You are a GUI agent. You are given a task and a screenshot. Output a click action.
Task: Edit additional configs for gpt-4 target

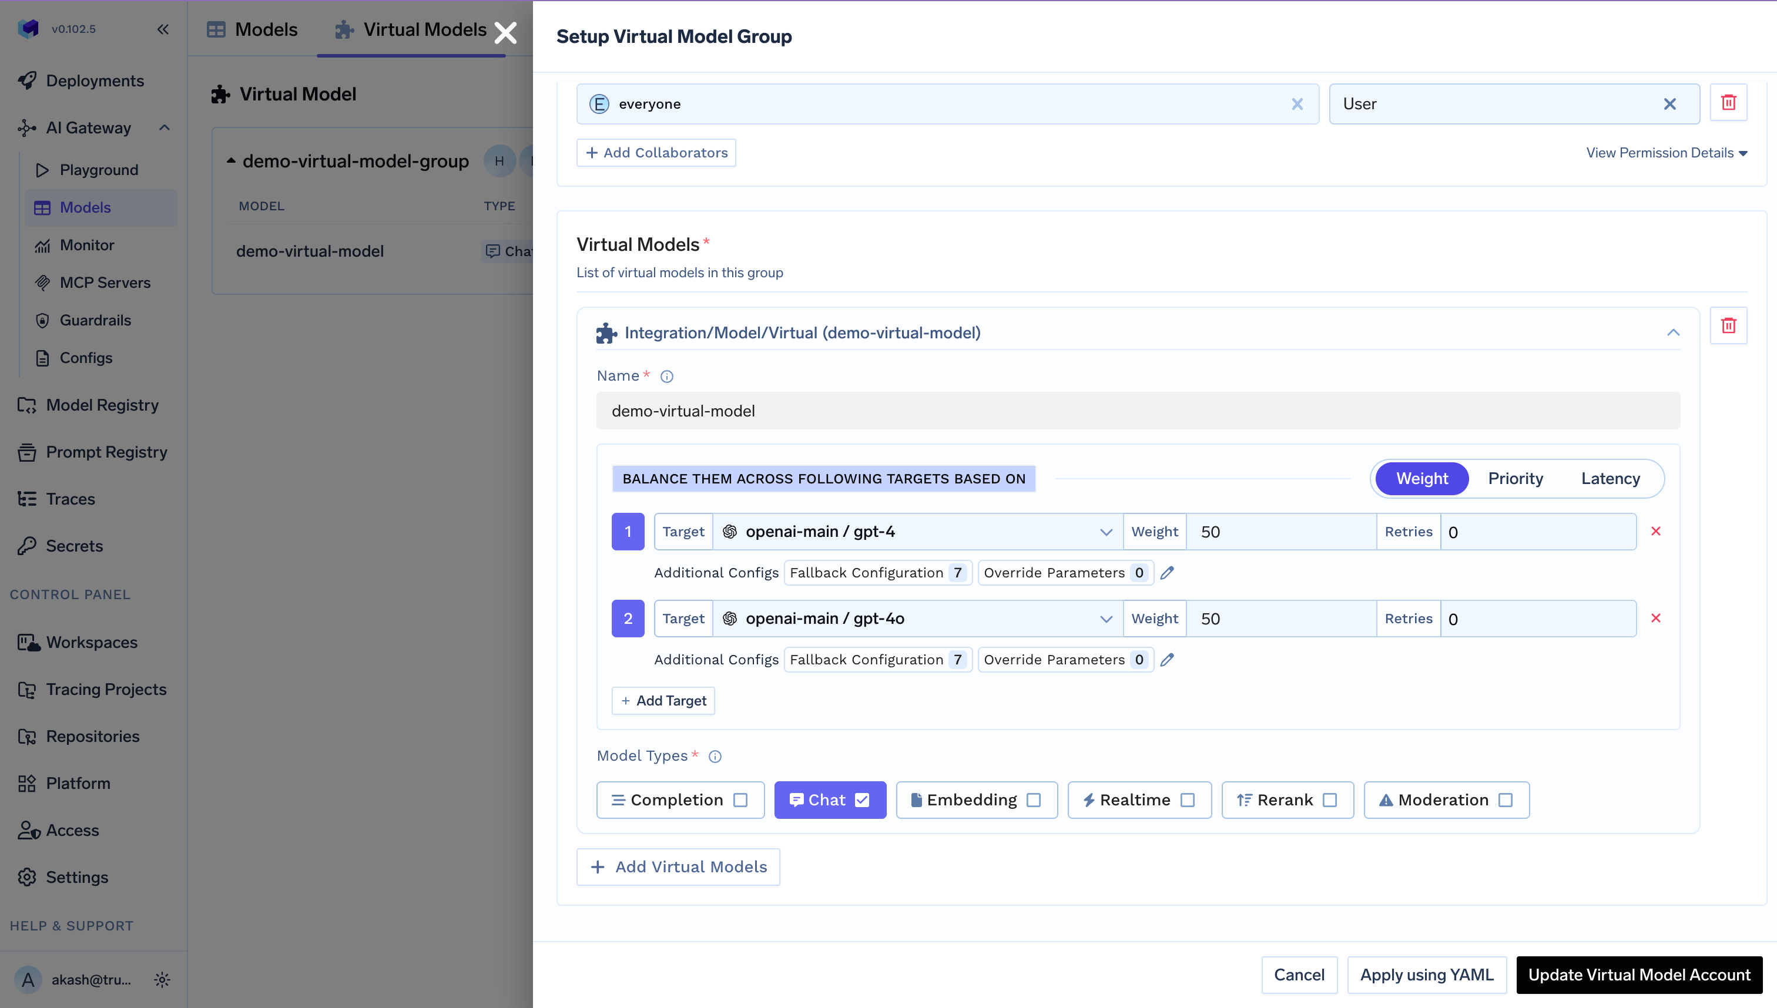(x=1167, y=573)
